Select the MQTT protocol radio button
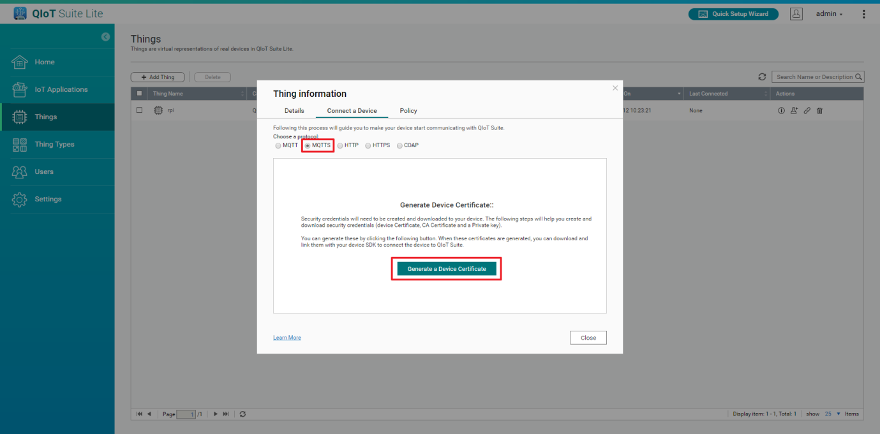 tap(278, 145)
